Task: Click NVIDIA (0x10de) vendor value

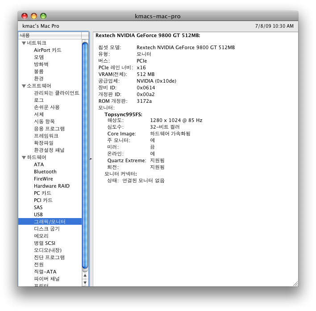Action: click(x=156, y=81)
